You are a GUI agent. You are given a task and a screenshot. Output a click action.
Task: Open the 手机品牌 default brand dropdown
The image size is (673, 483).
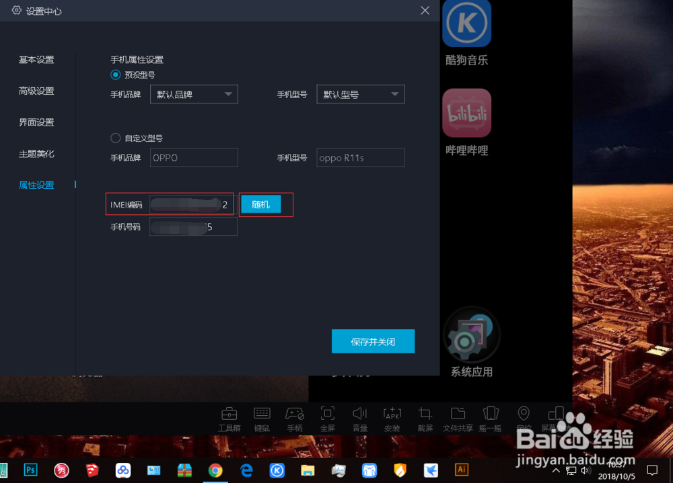click(194, 94)
